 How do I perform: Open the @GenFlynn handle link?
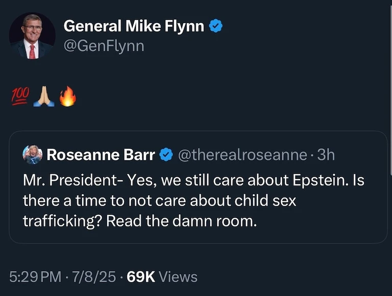[x=104, y=46]
